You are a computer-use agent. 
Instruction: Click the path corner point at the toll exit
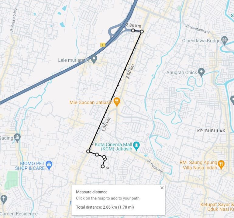142,31
